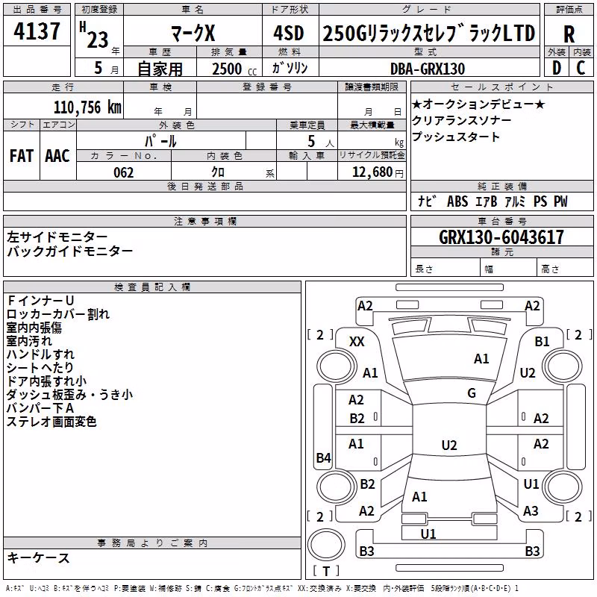Select the rear-right wheel on diagram

click(563, 487)
